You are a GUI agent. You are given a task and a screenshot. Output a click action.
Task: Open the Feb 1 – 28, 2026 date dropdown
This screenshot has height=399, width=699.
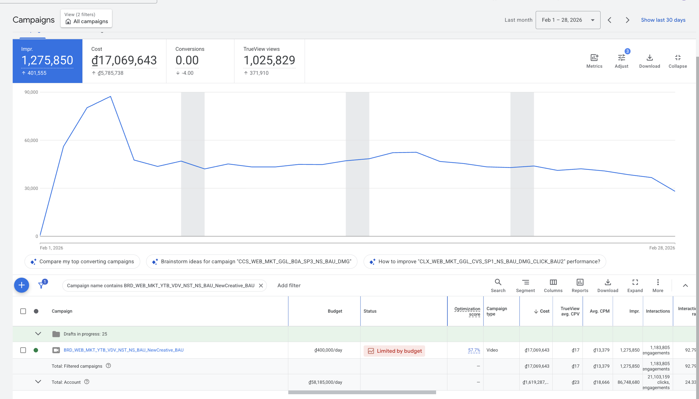pyautogui.click(x=568, y=20)
